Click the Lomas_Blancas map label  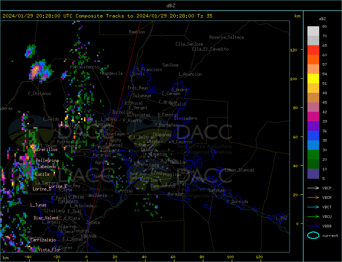tap(239, 170)
